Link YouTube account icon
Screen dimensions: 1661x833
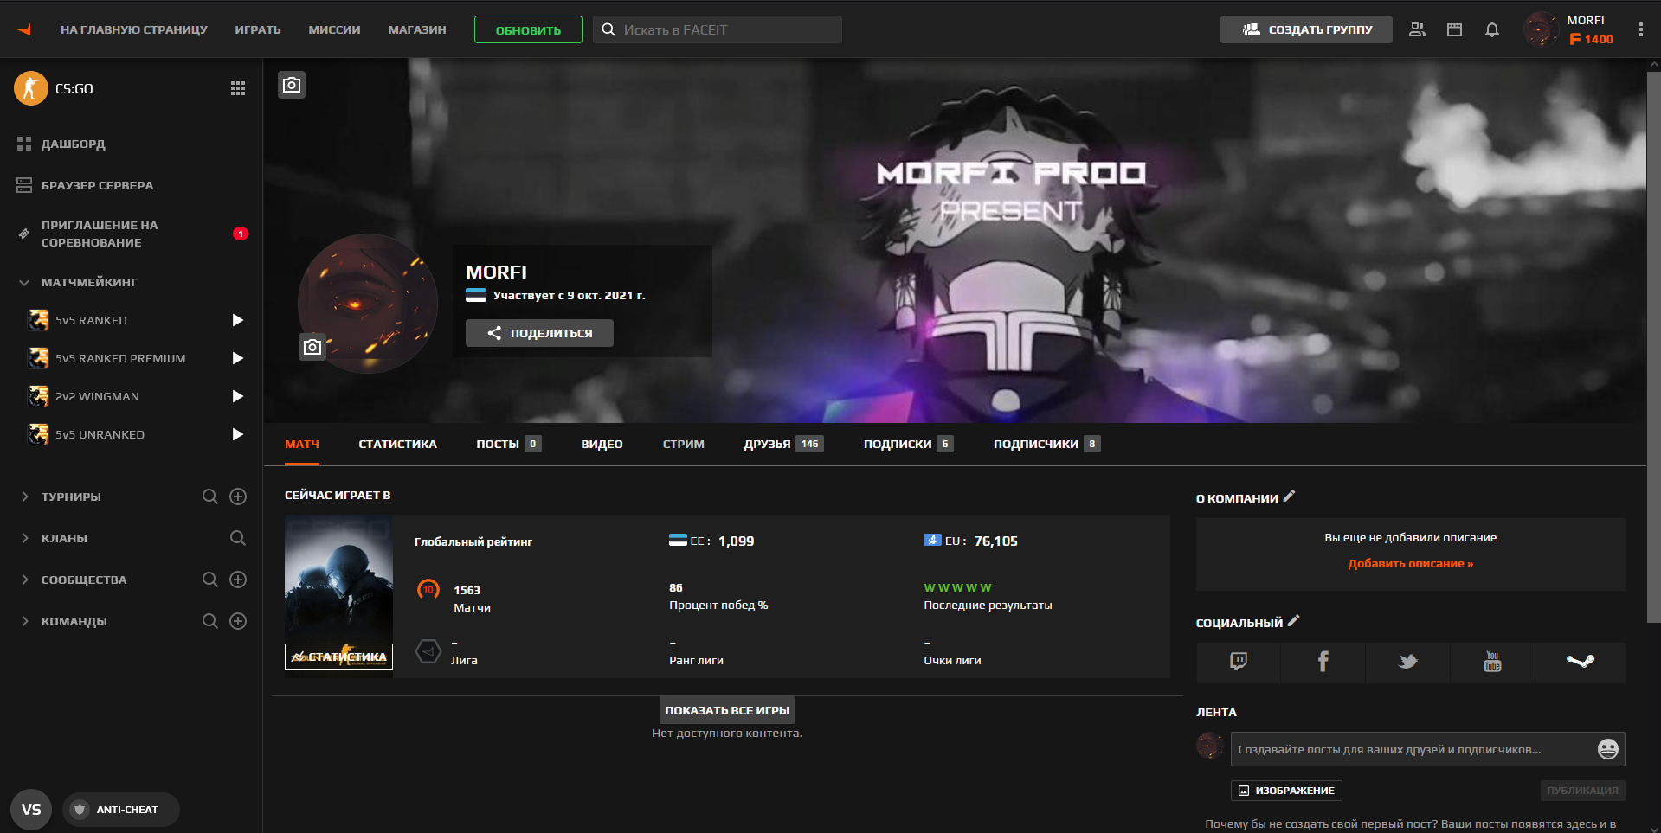pos(1492,662)
